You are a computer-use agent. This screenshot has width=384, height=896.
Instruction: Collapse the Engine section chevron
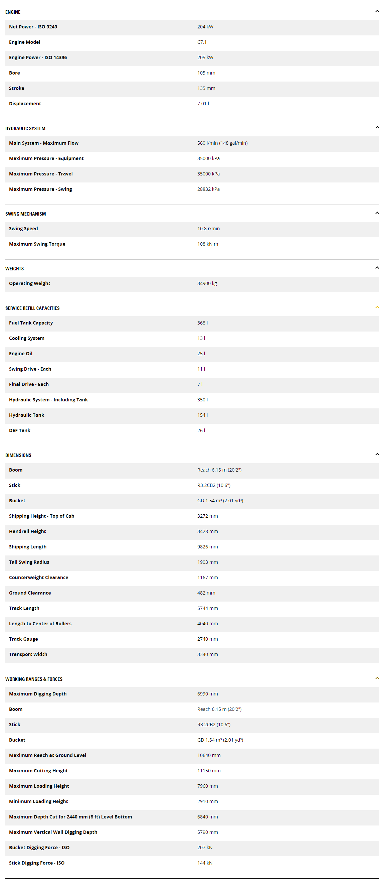pos(377,11)
